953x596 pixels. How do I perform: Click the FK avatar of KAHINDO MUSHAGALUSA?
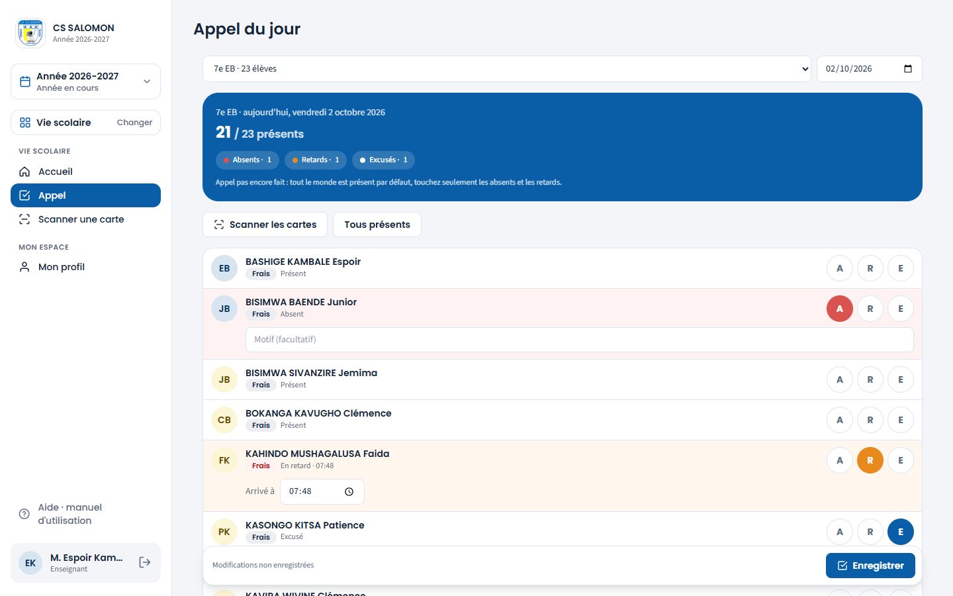click(224, 460)
